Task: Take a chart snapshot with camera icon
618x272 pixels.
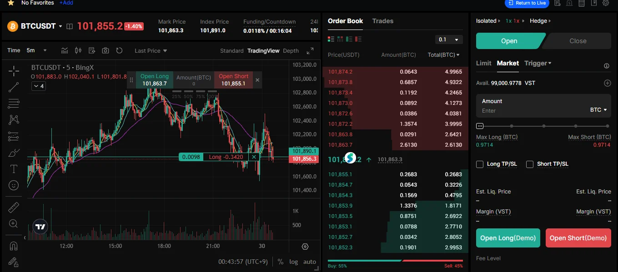Action: 106,51
